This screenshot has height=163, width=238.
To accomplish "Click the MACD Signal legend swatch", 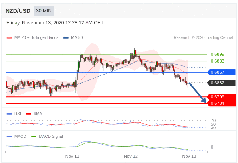I will click(34, 136).
